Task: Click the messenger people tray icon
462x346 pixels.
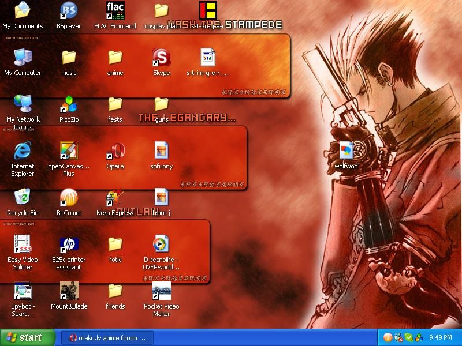Action: click(419, 337)
